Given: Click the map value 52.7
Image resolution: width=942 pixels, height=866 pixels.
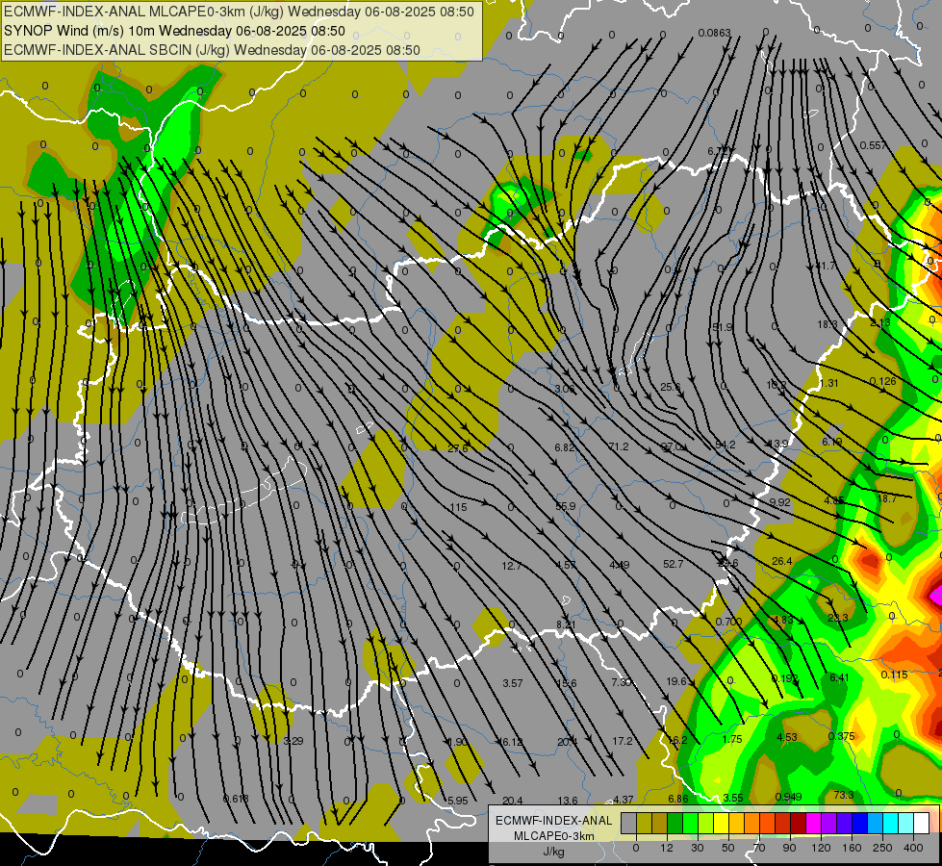Looking at the screenshot, I should pos(673,564).
